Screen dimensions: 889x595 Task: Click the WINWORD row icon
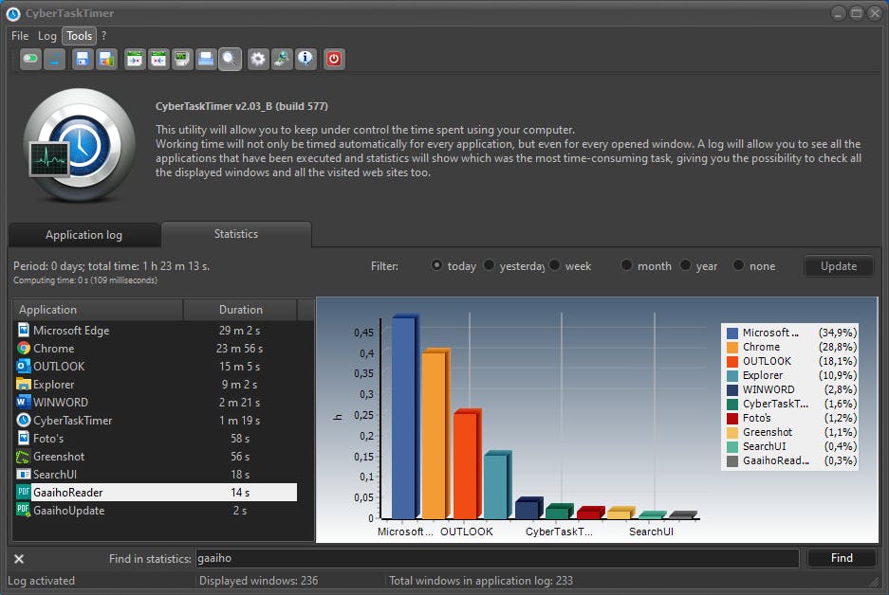(x=24, y=402)
